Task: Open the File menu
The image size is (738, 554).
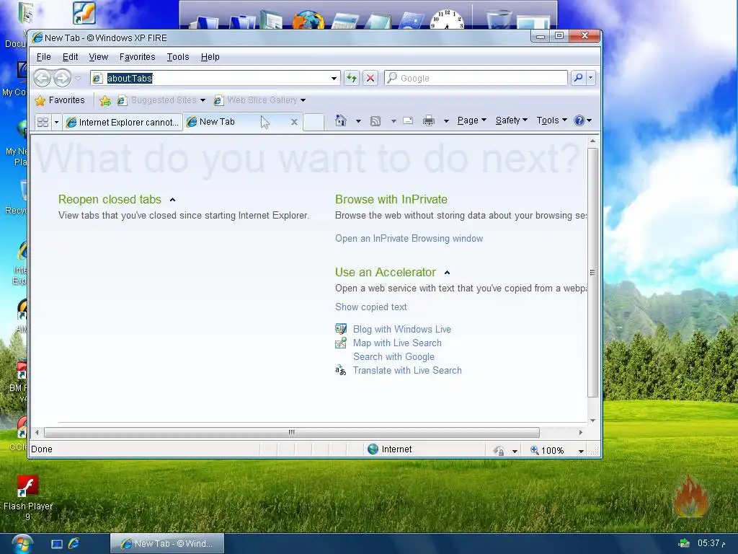Action: click(44, 57)
